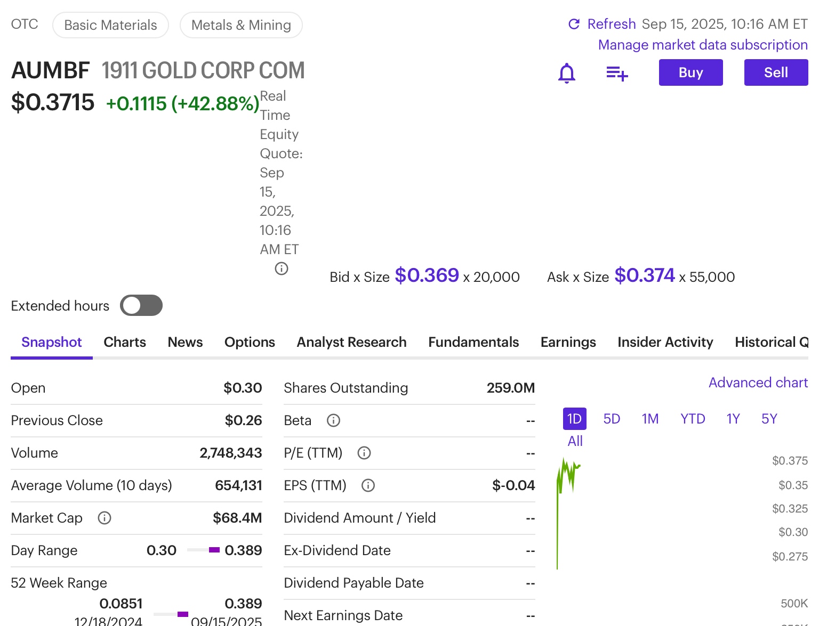Click the 52 Week Range indicator bar
Screen dimensions: 819x626
click(171, 614)
